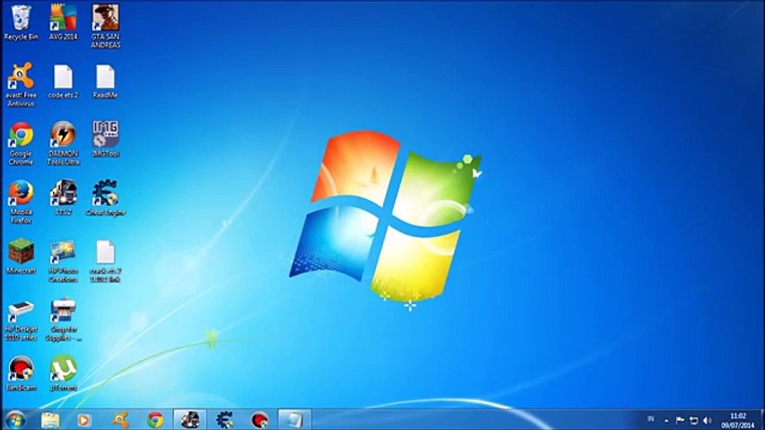Viewport: 765px width, 430px height.
Task: Select the IMGTool desktop shortcut
Action: click(106, 140)
